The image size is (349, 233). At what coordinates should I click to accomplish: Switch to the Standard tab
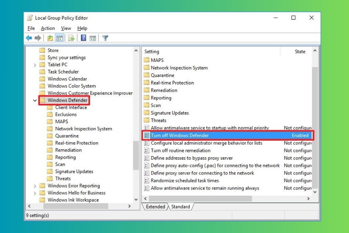181,206
